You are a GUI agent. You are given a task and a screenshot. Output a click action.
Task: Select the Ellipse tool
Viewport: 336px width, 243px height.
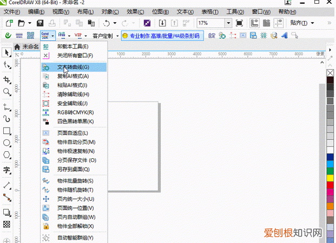click(7, 143)
